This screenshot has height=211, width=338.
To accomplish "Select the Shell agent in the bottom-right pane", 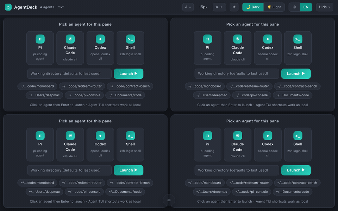I will [298, 145].
